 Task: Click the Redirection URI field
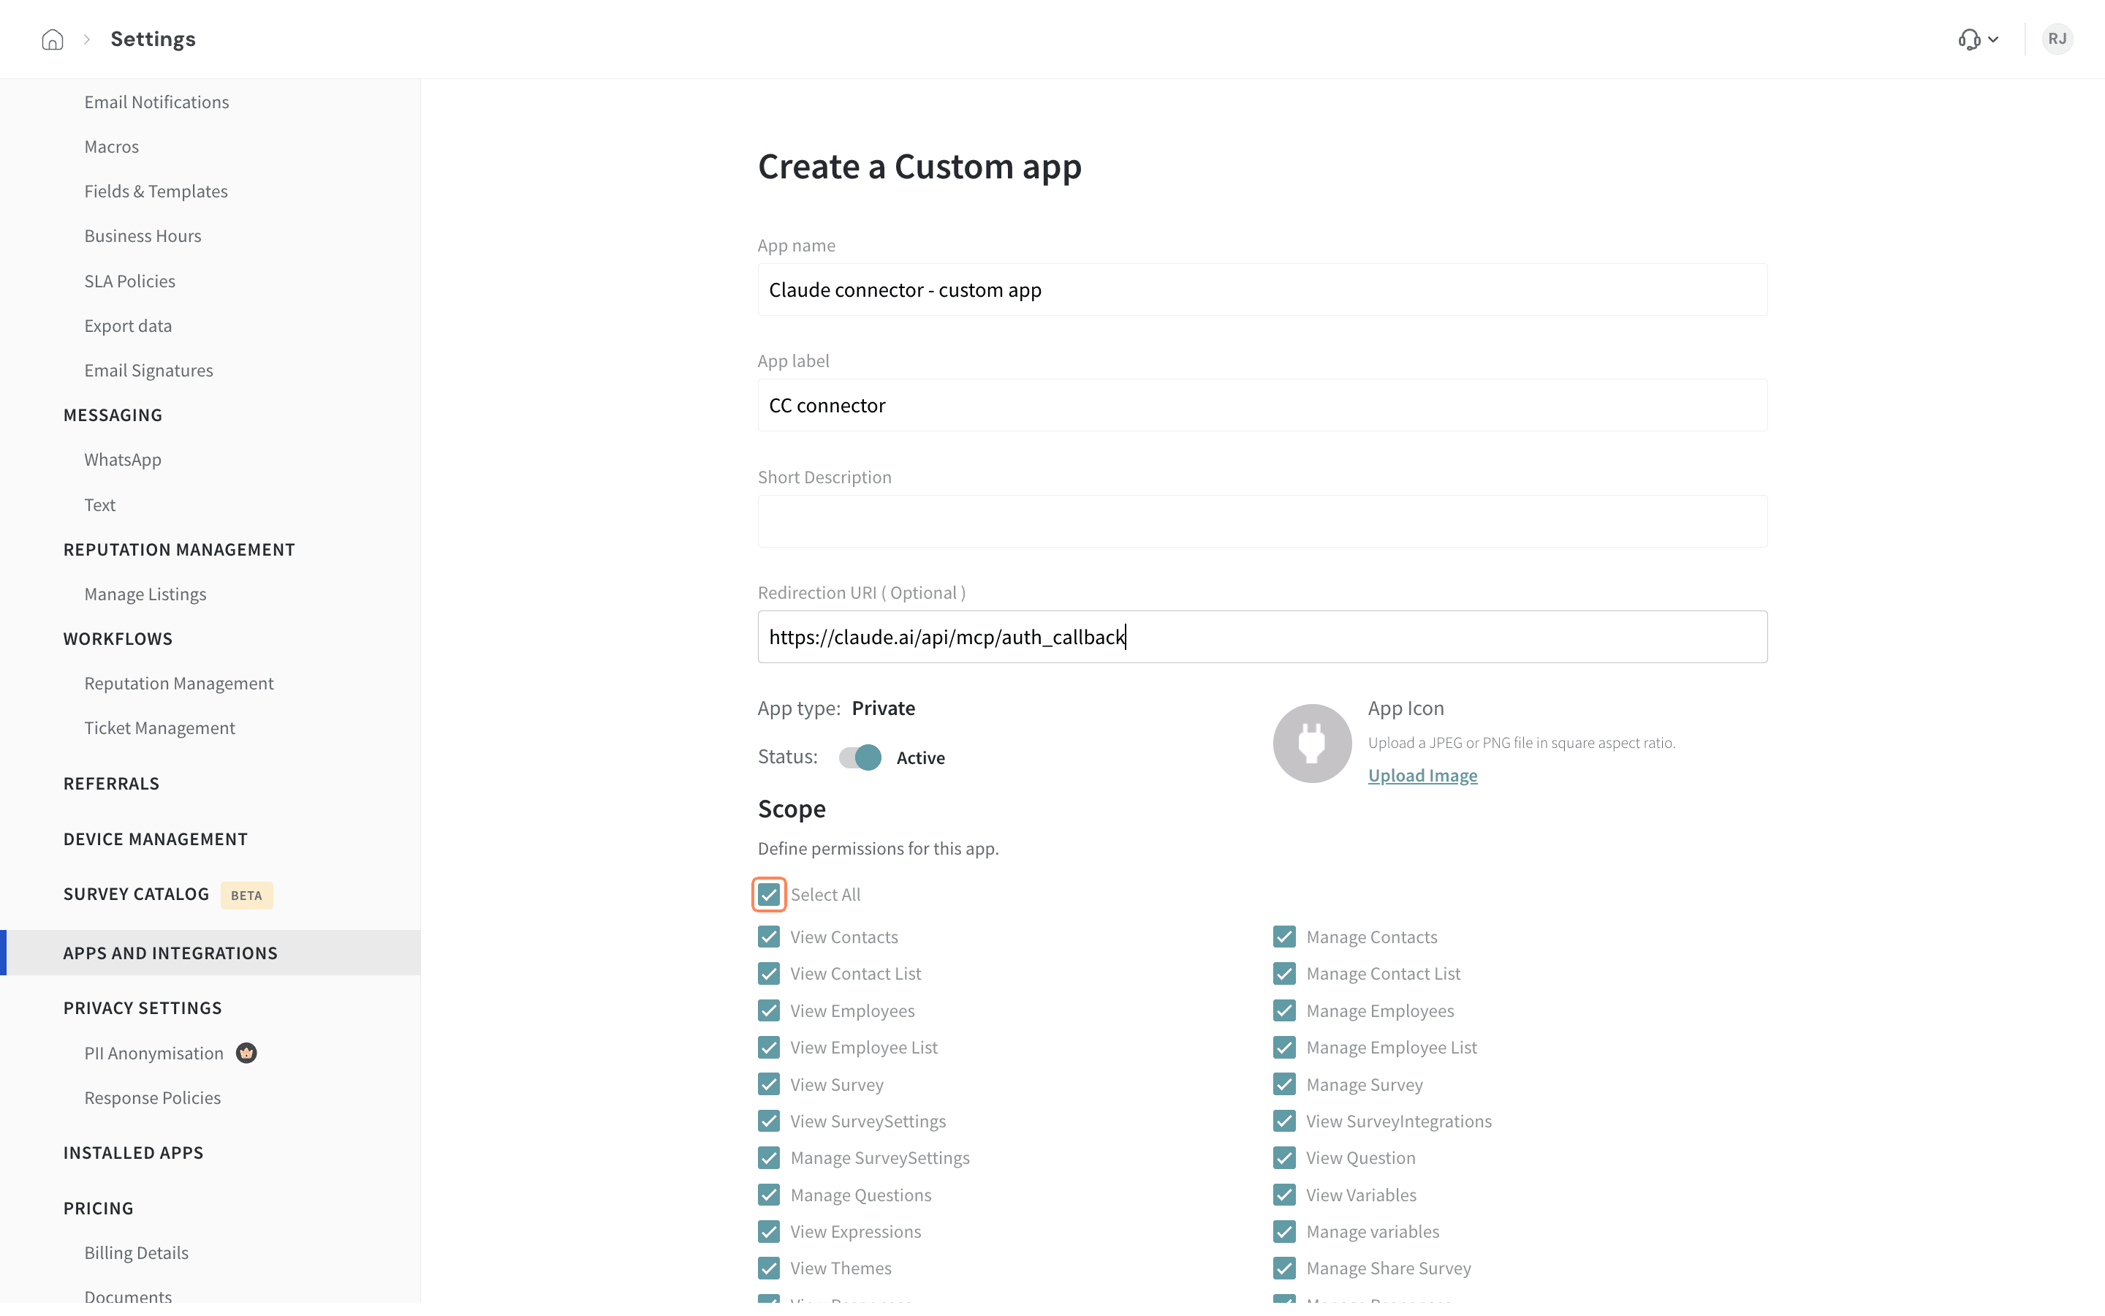click(x=1262, y=637)
